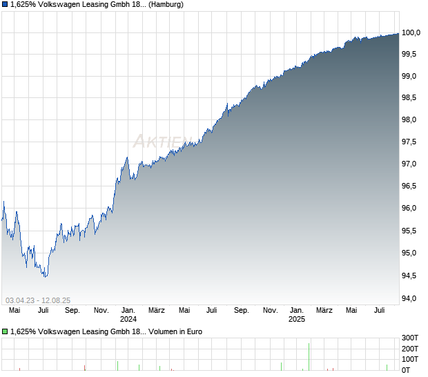Screen dimensions: 428x377
Task: Click the first Nov. label on time axis
Action: pyautogui.click(x=101, y=311)
